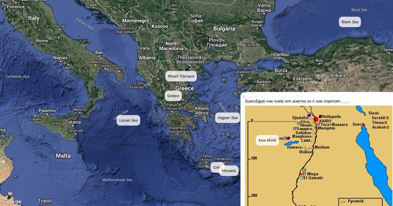Click the Albania country label
This screenshot has height=206, width=393.
click(x=147, y=58)
